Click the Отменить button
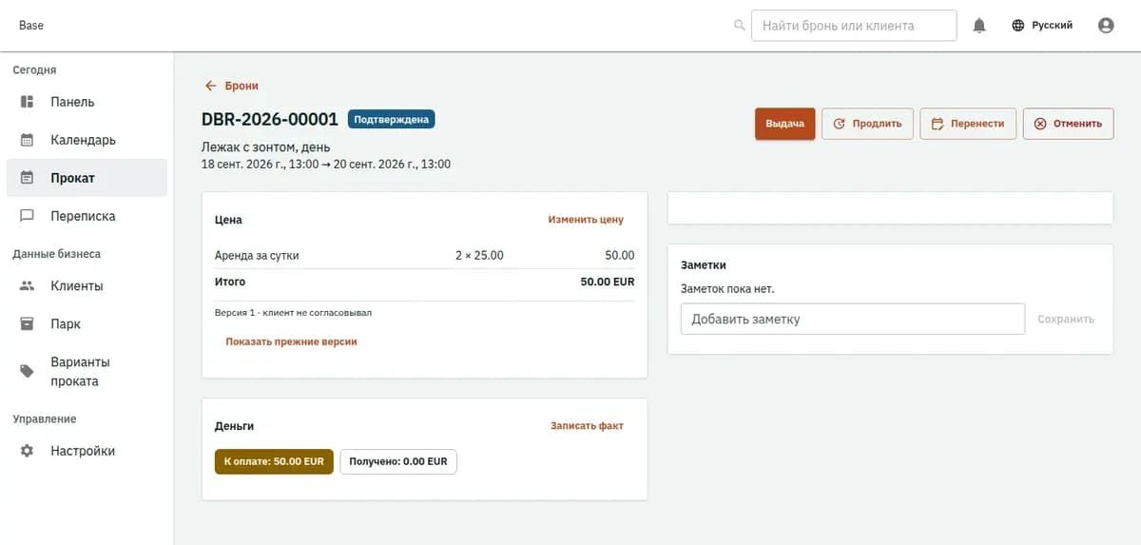 tap(1068, 124)
